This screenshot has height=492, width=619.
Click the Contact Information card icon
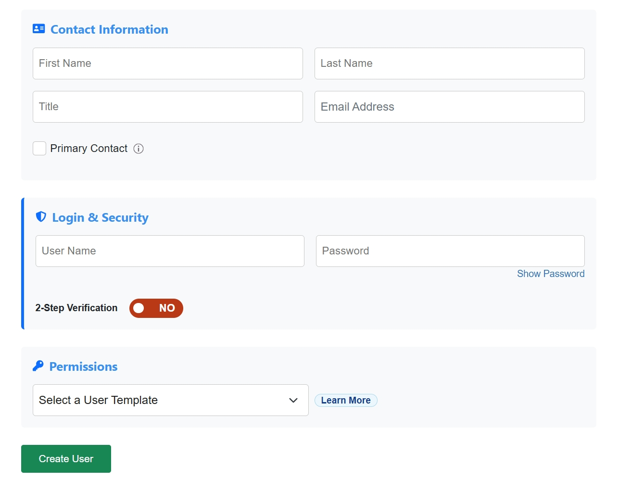pyautogui.click(x=38, y=29)
